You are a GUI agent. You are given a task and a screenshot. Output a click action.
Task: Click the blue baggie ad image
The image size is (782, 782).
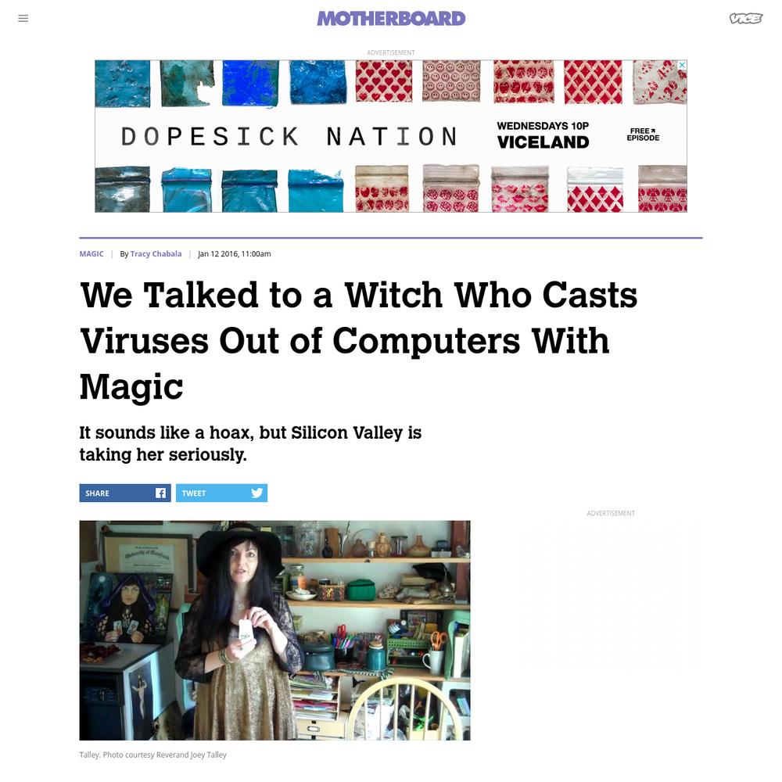(251, 84)
